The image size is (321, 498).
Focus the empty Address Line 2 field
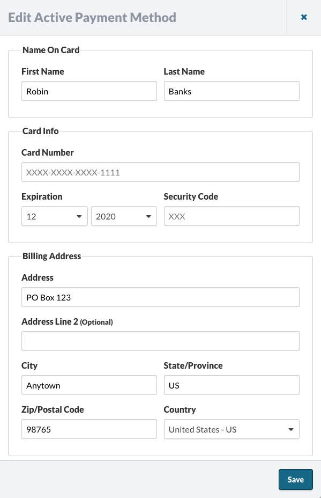[x=161, y=341]
